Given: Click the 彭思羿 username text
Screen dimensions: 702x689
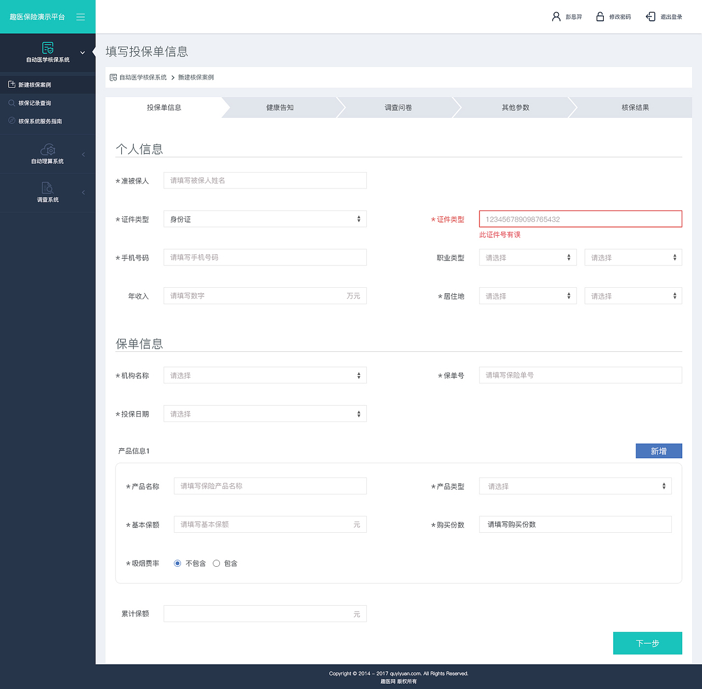Looking at the screenshot, I should click(x=574, y=17).
